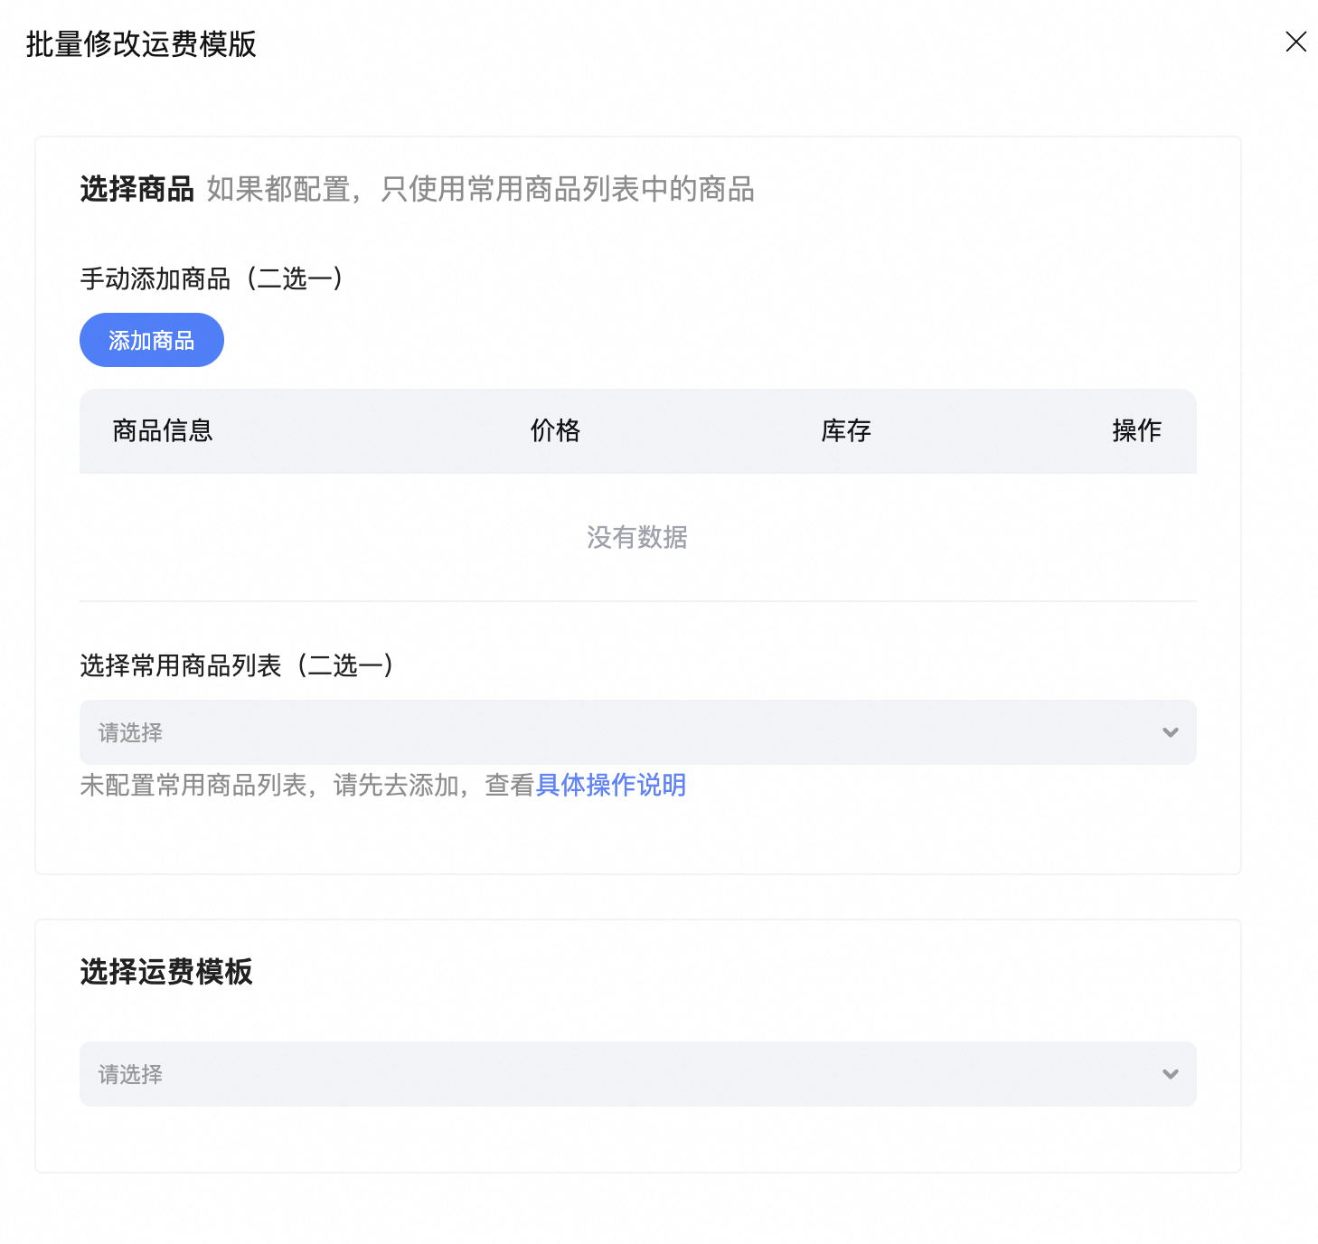
Task: Close the 批量修改运费模版 dialog
Action: coord(1295,42)
